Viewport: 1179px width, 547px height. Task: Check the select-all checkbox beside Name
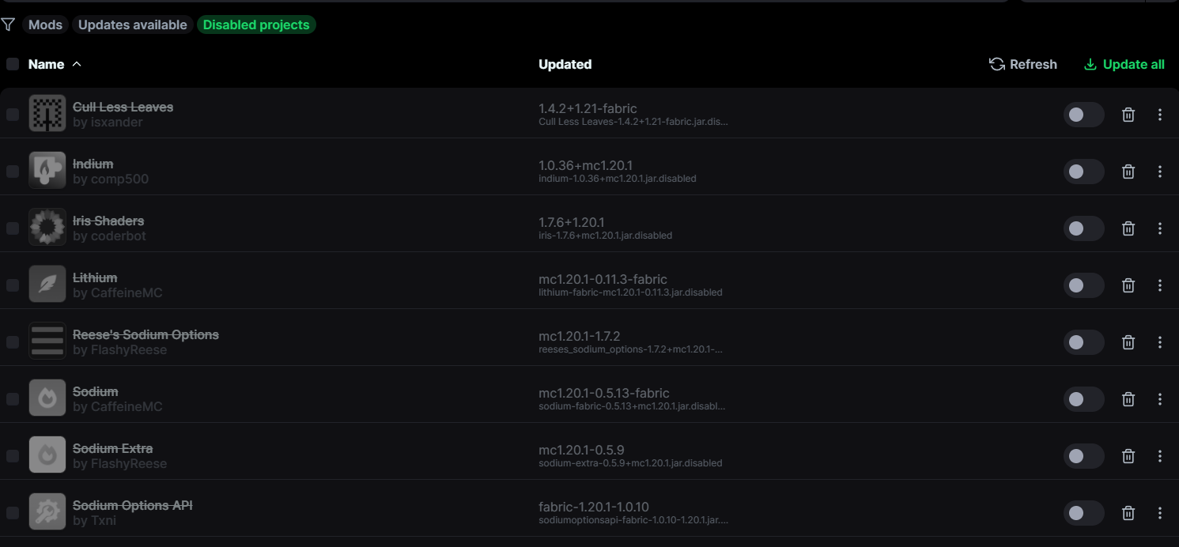point(13,64)
